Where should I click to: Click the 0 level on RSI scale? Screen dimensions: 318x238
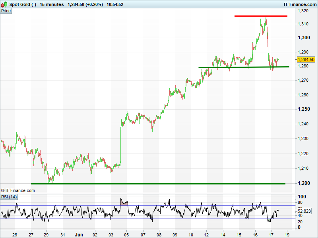(x=299, y=227)
